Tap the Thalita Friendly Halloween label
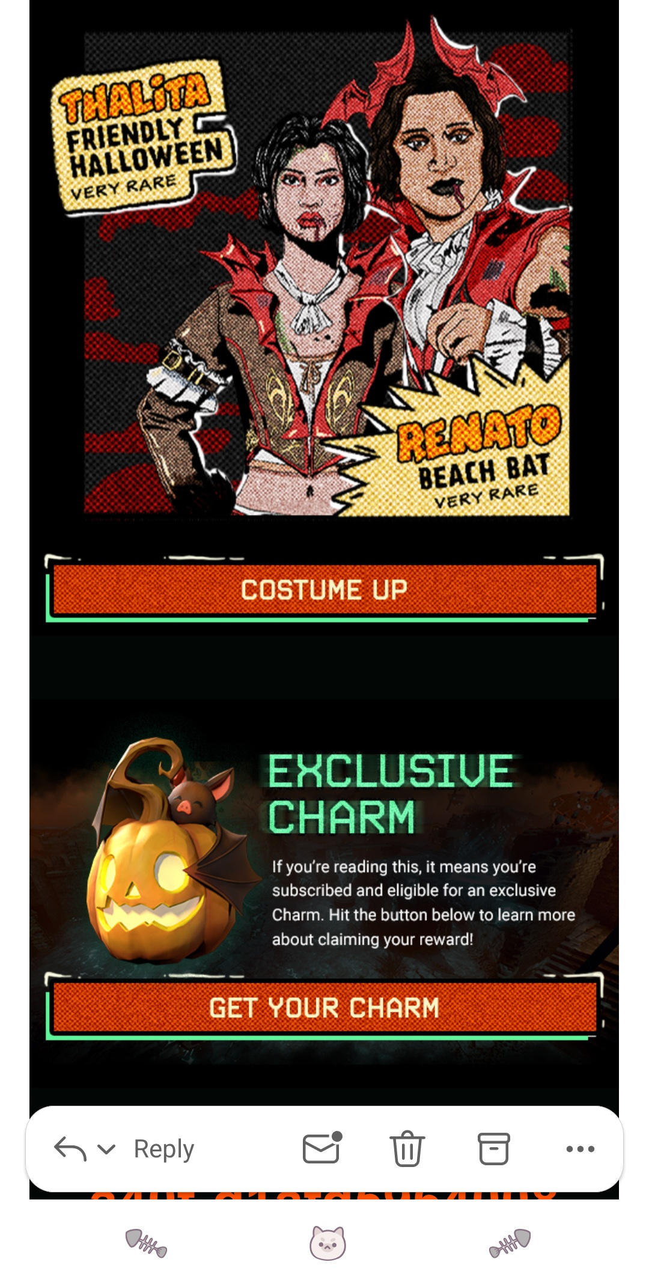This screenshot has height=1286, width=649. [x=144, y=137]
